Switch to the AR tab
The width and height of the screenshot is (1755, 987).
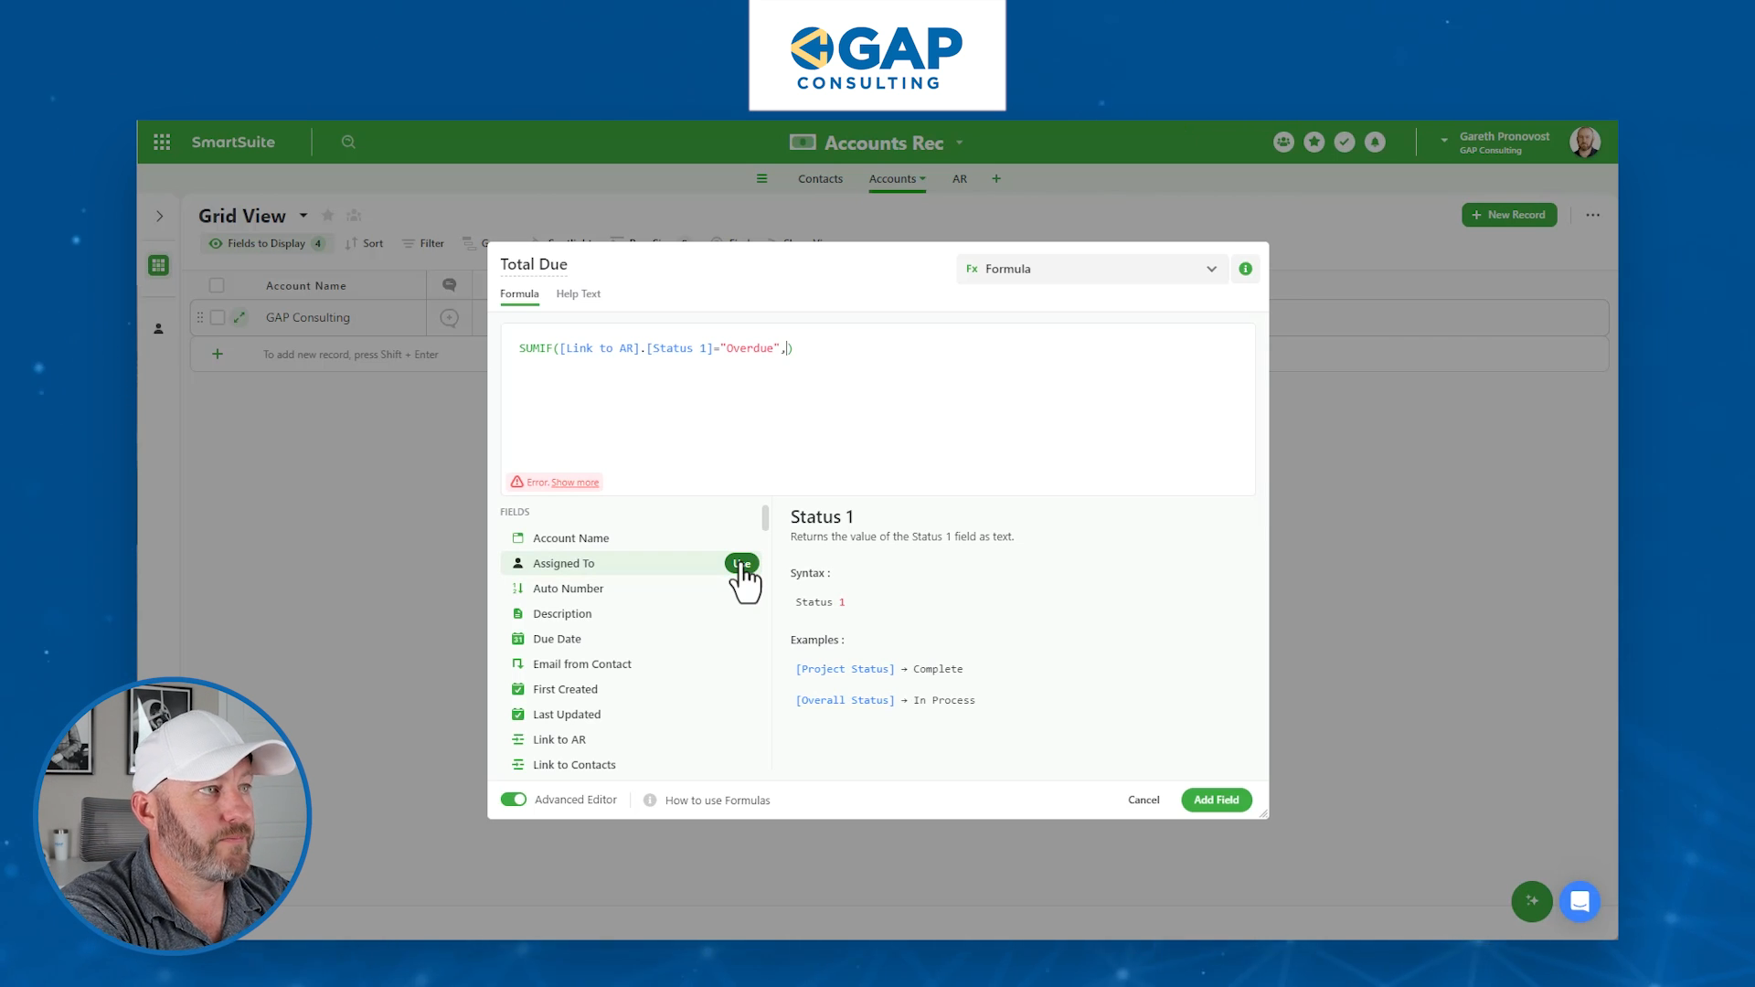[x=960, y=178]
